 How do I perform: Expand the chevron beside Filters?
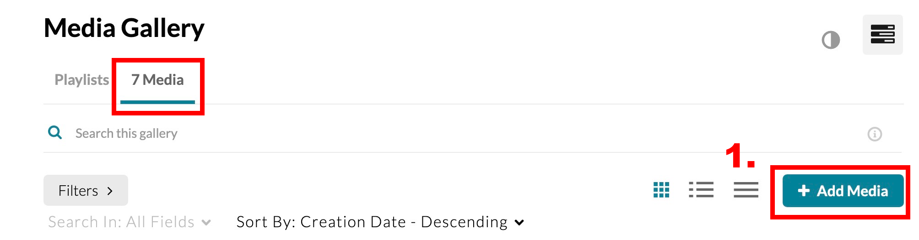tap(110, 191)
